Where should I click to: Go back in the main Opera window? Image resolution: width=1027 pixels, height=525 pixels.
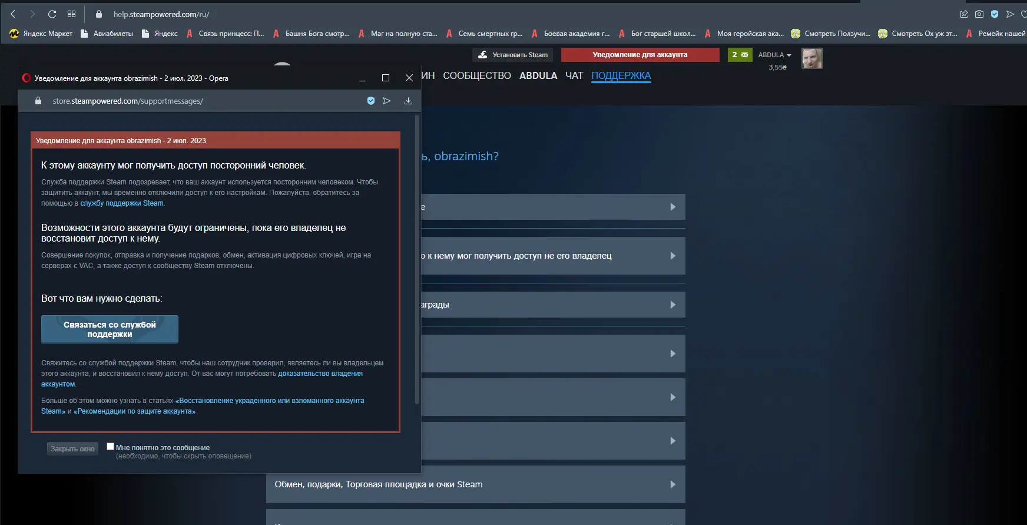[13, 14]
